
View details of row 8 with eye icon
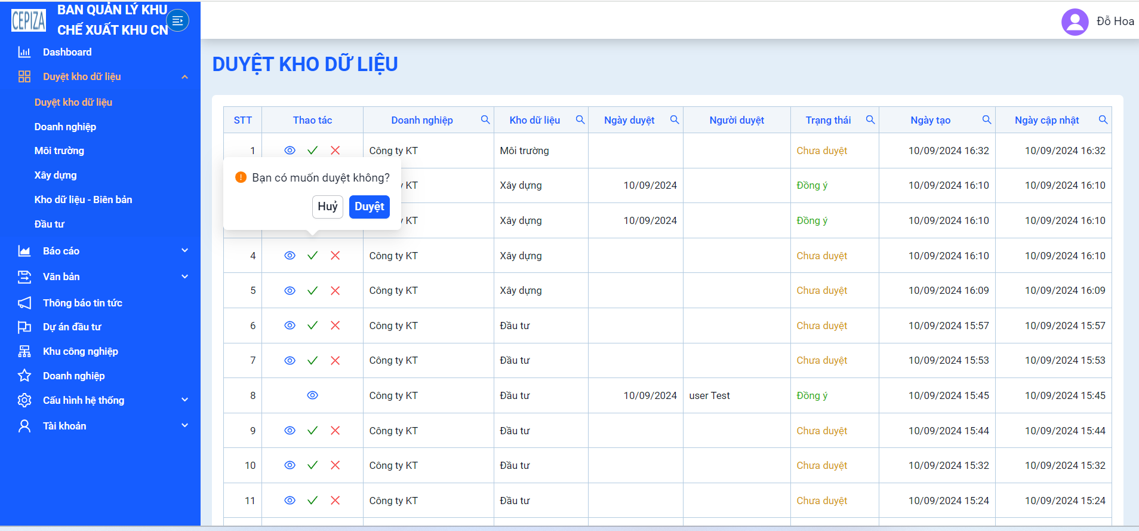point(312,395)
